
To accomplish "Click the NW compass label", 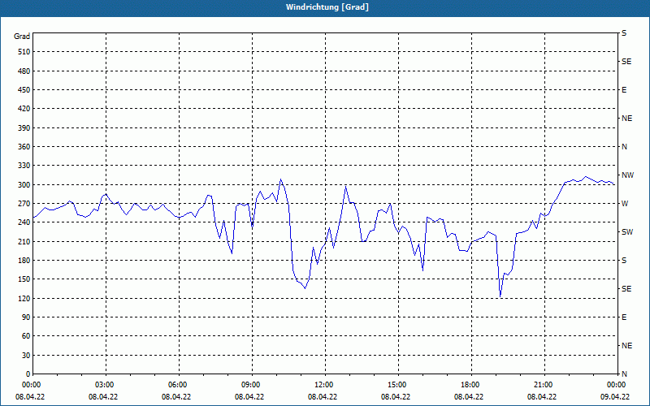I will [x=627, y=175].
